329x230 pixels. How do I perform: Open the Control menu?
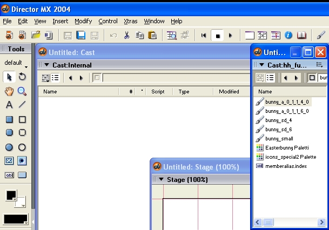click(x=108, y=21)
